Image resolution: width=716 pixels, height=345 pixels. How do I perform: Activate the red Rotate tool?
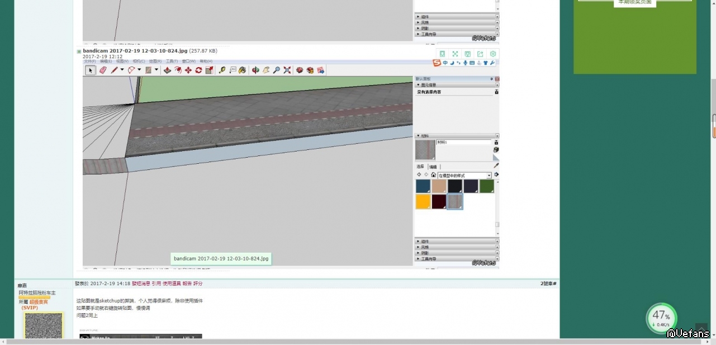198,70
